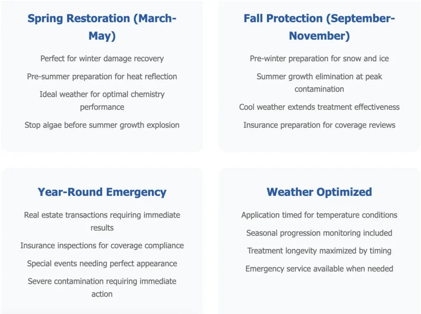Click 'Pre-winter preparation for snow and ice'

[x=319, y=59]
